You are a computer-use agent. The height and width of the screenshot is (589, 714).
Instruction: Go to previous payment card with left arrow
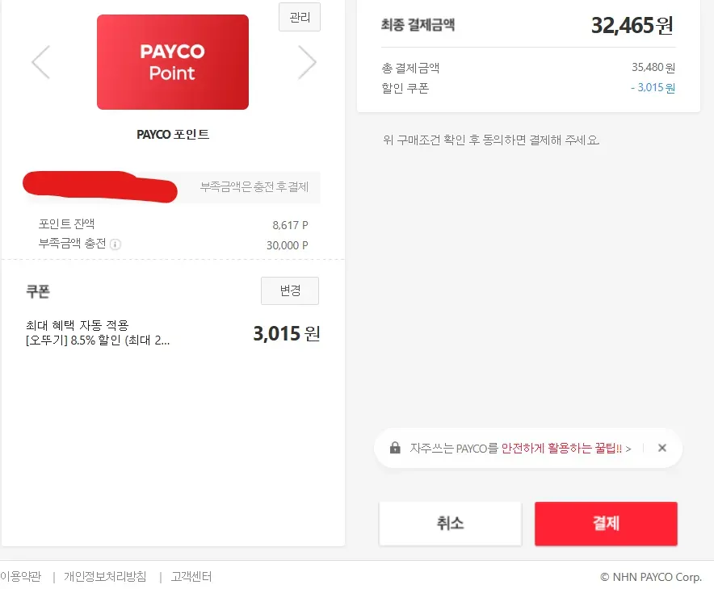(x=41, y=62)
